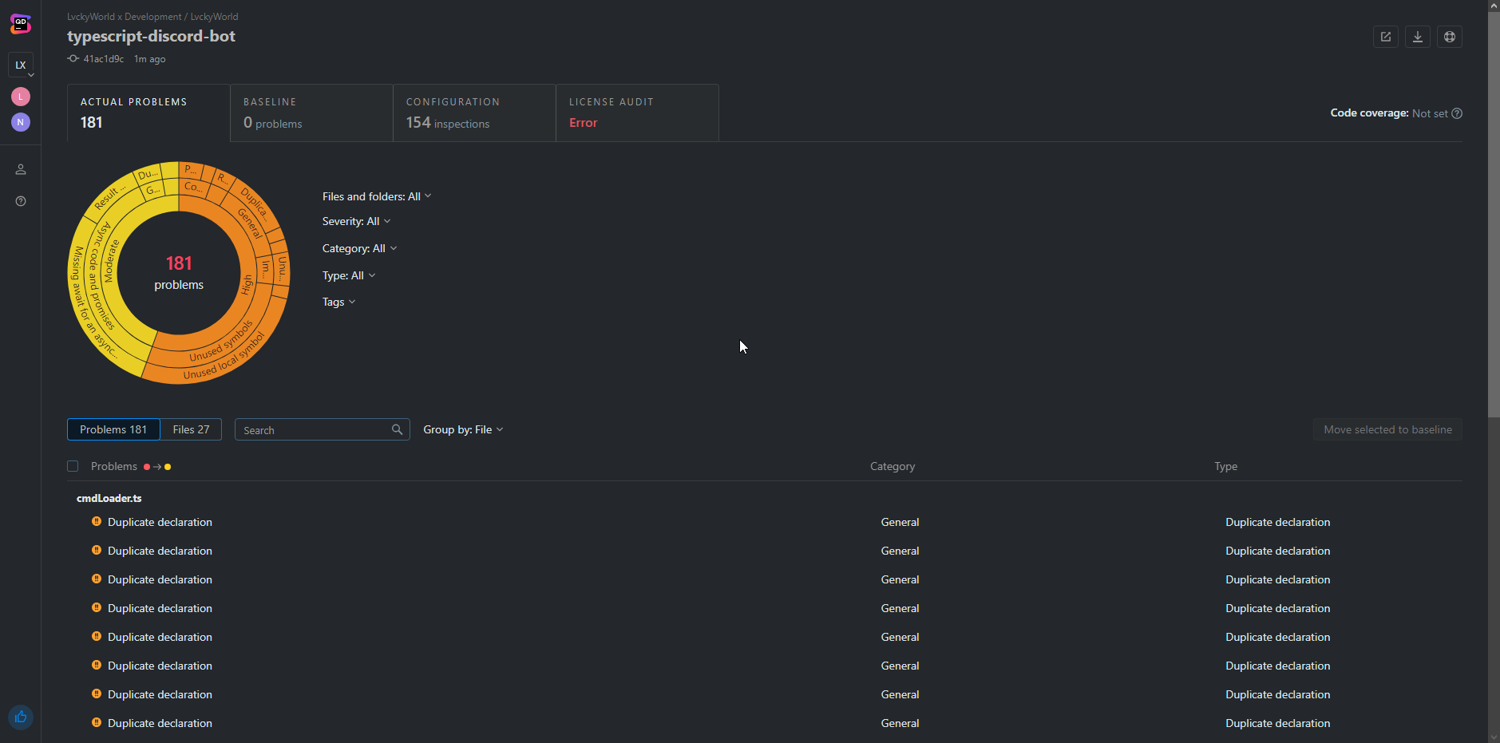Click the thumbs-up feedback icon
This screenshot has width=1500, height=743.
pyautogui.click(x=21, y=717)
